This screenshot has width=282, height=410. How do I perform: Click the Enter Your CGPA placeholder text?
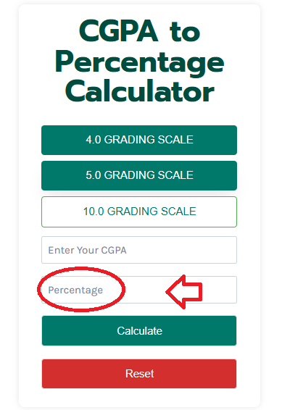pos(88,250)
